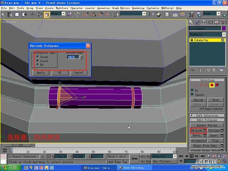
Task: Toggle the Angle Snap icon
Action: tap(93, 14)
